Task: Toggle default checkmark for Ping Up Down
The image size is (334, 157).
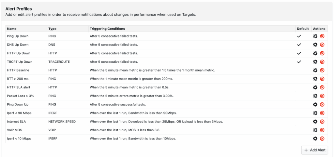Action: pyautogui.click(x=299, y=36)
